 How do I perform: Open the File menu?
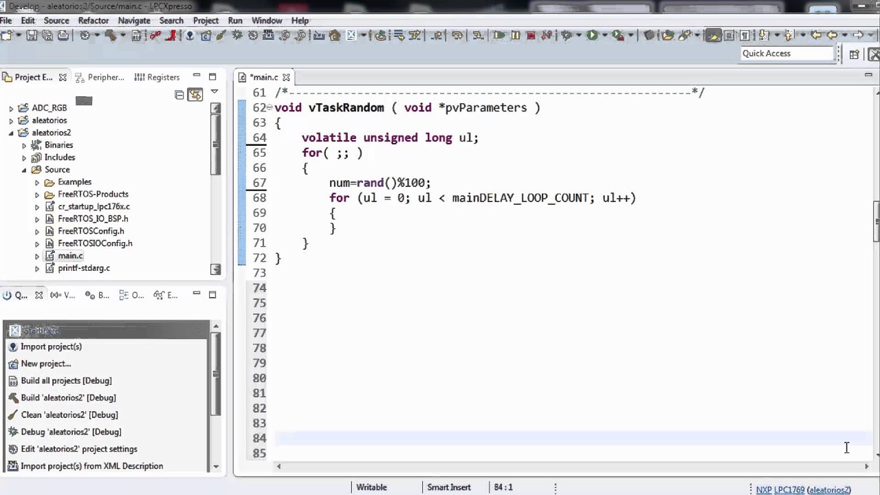[x=6, y=21]
